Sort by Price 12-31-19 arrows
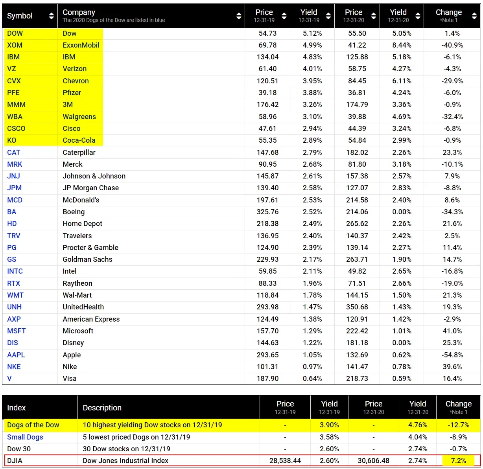This screenshot has height=469, width=483. tap(284, 16)
